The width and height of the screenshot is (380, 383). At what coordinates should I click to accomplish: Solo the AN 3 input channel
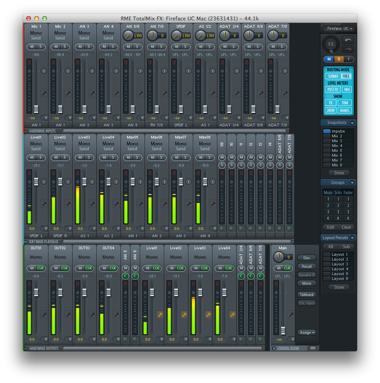coord(89,47)
